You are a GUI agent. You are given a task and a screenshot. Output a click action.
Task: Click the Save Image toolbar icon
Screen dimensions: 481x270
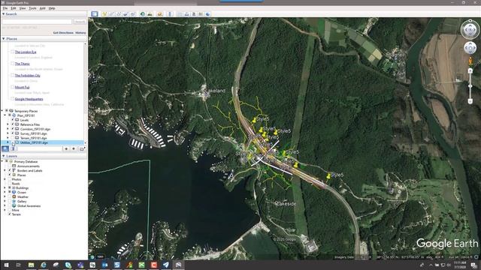pos(194,14)
